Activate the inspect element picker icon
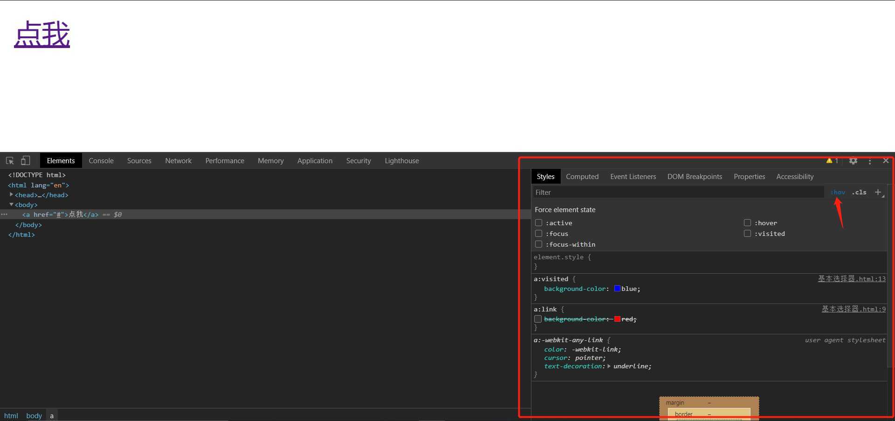The height and width of the screenshot is (421, 895). [x=10, y=160]
